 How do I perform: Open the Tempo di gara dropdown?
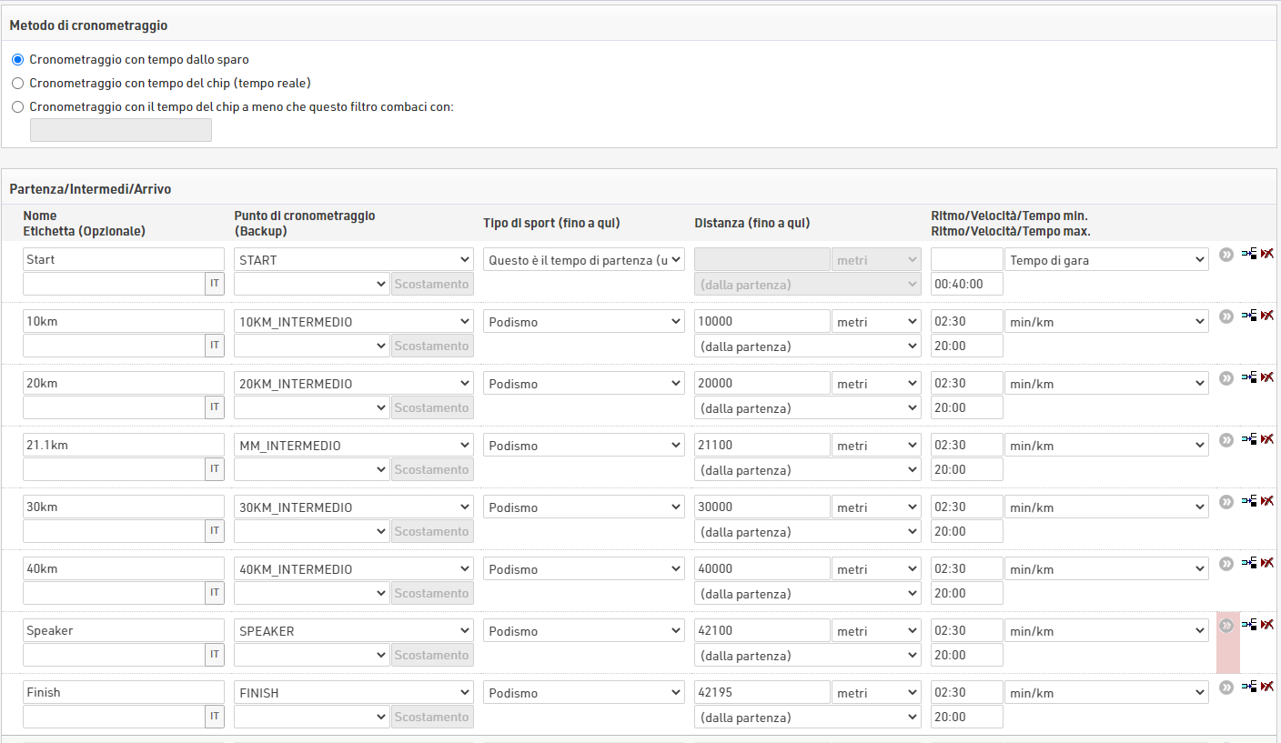[1106, 259]
